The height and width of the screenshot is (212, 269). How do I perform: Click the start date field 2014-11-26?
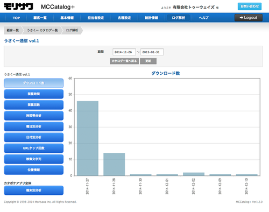pyautogui.click(x=124, y=52)
